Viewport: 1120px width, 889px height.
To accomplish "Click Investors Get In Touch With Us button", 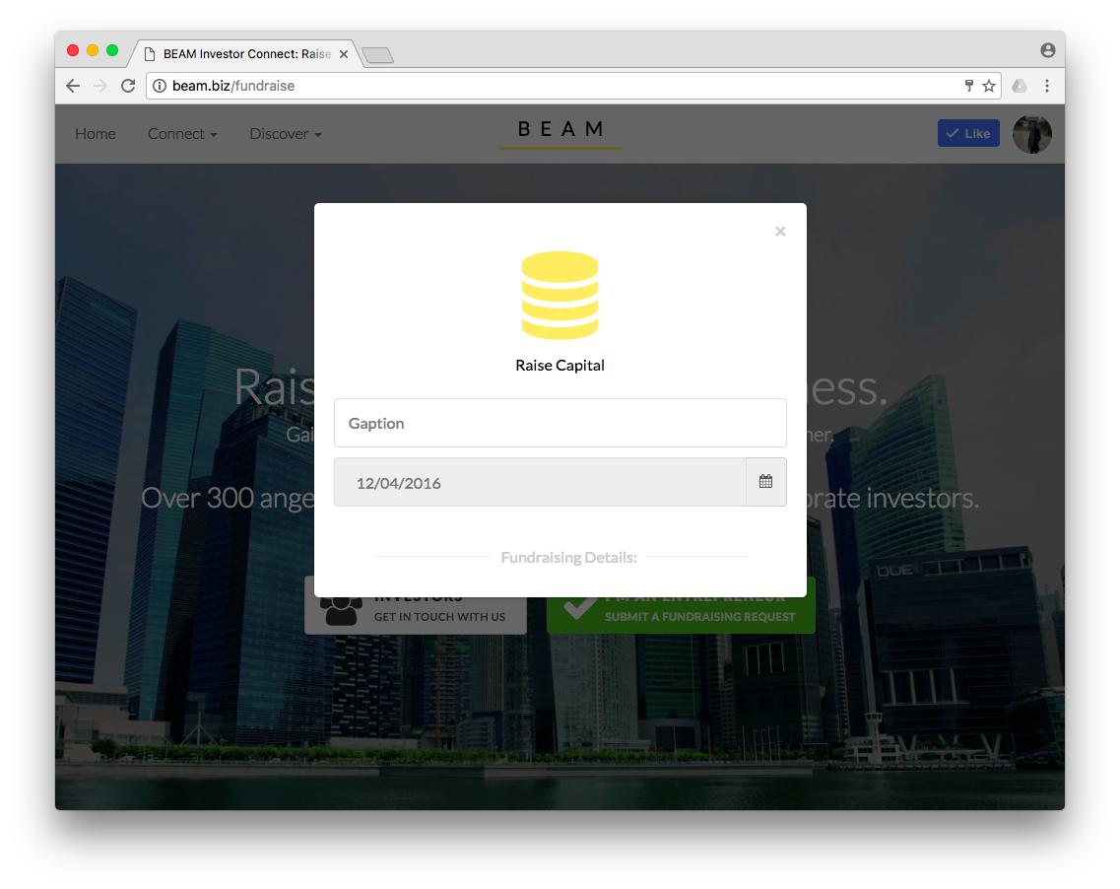I will point(416,615).
